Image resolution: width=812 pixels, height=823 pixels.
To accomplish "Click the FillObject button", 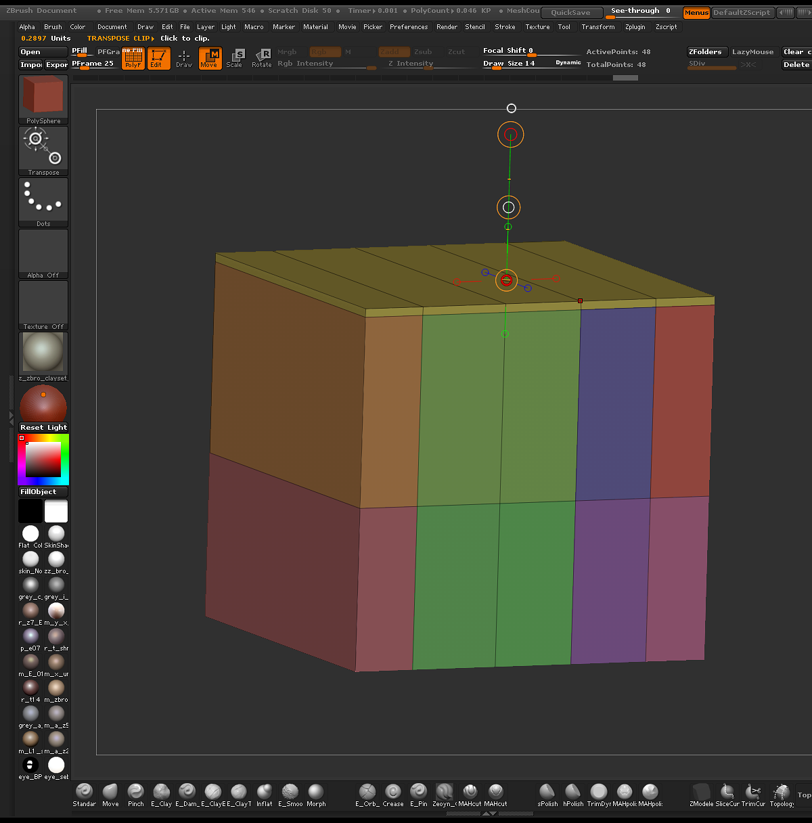I will [43, 492].
